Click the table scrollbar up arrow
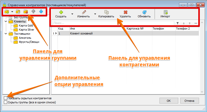Screen dimensions: 207x112 pyautogui.click(x=202, y=23)
